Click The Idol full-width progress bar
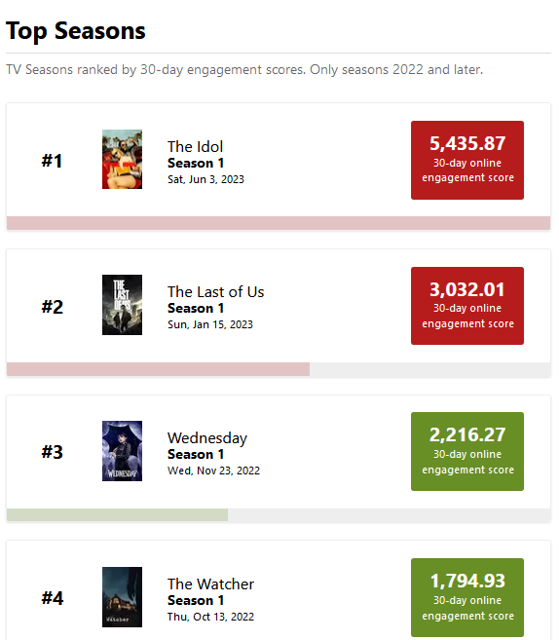The height and width of the screenshot is (640, 559). [x=279, y=223]
